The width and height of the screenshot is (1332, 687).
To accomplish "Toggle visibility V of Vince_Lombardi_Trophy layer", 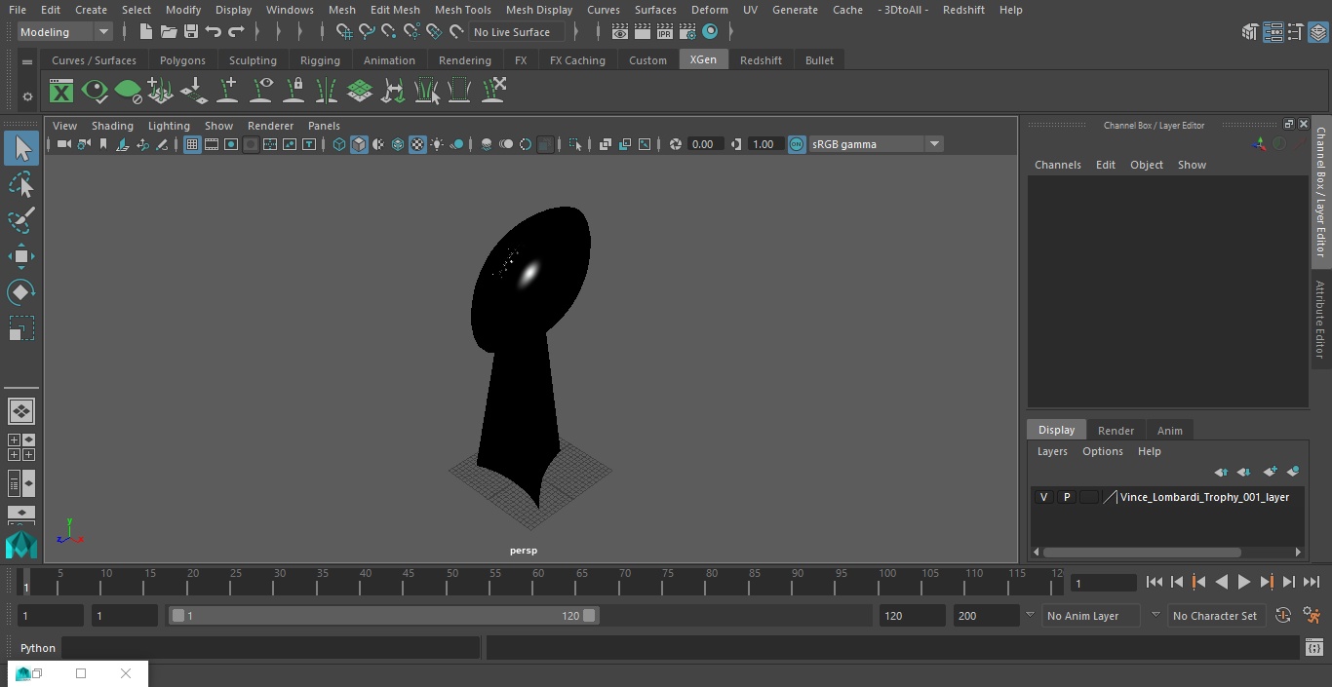I will click(1043, 497).
